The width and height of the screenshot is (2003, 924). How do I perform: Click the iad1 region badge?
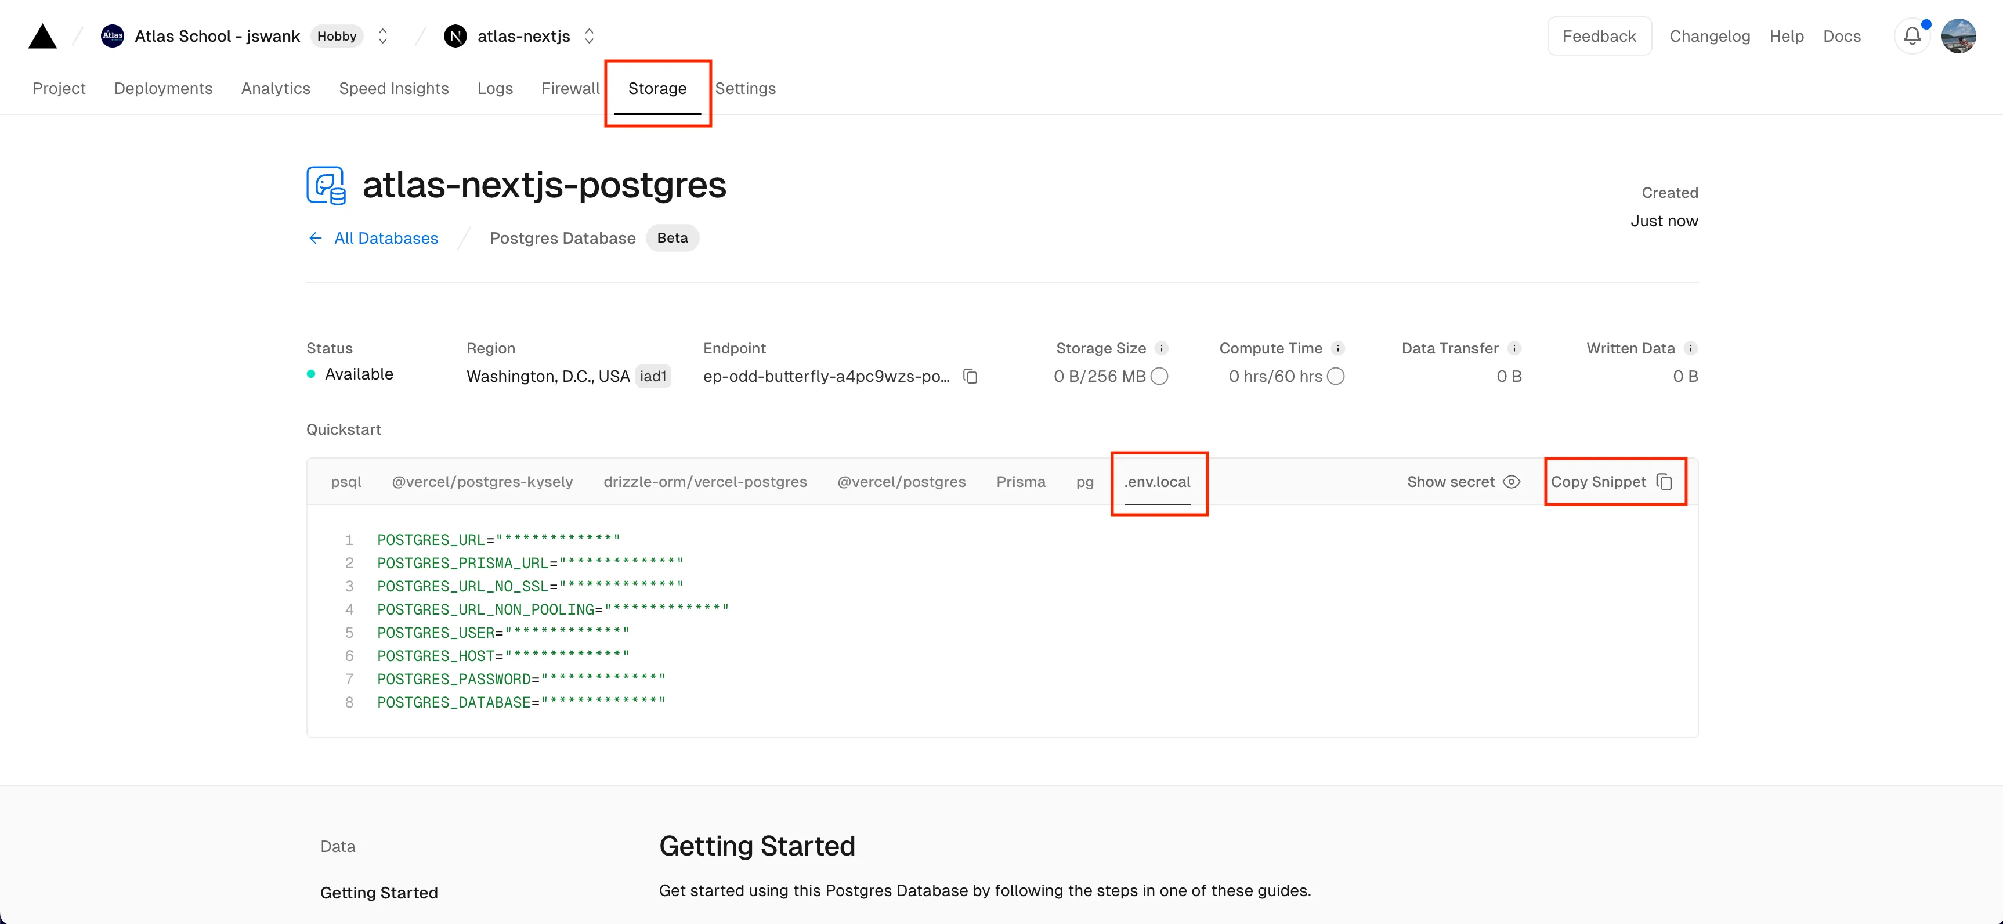[653, 377]
